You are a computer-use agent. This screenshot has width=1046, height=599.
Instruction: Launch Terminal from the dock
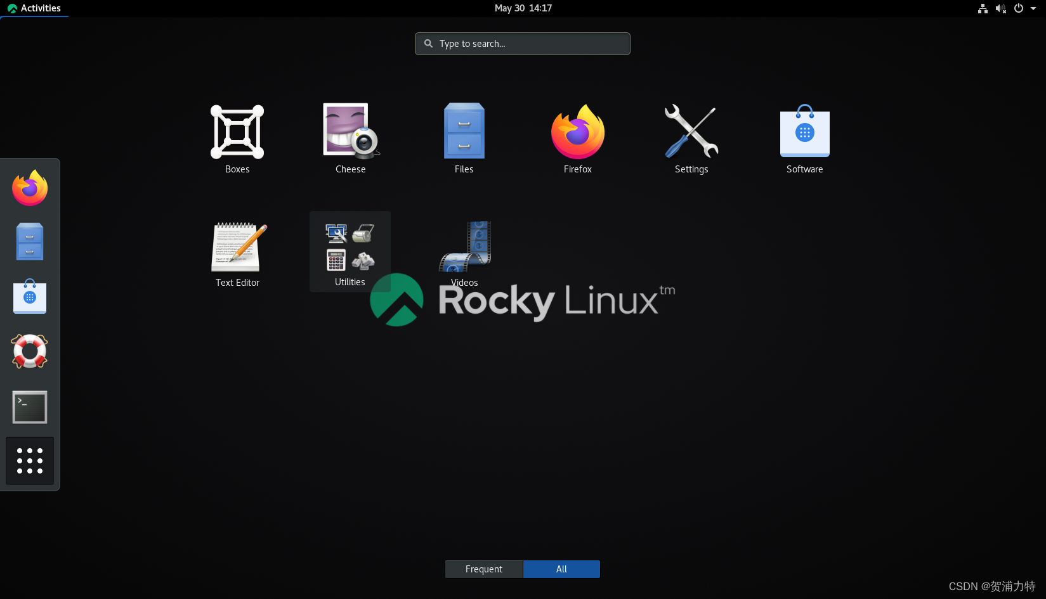30,406
